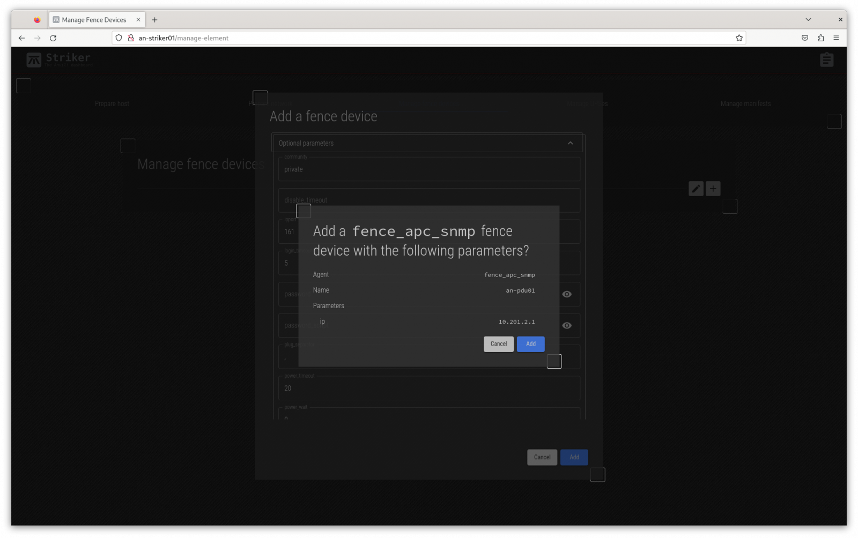Open the list all tabs dropdown
This screenshot has width=858, height=538.
tap(808, 19)
